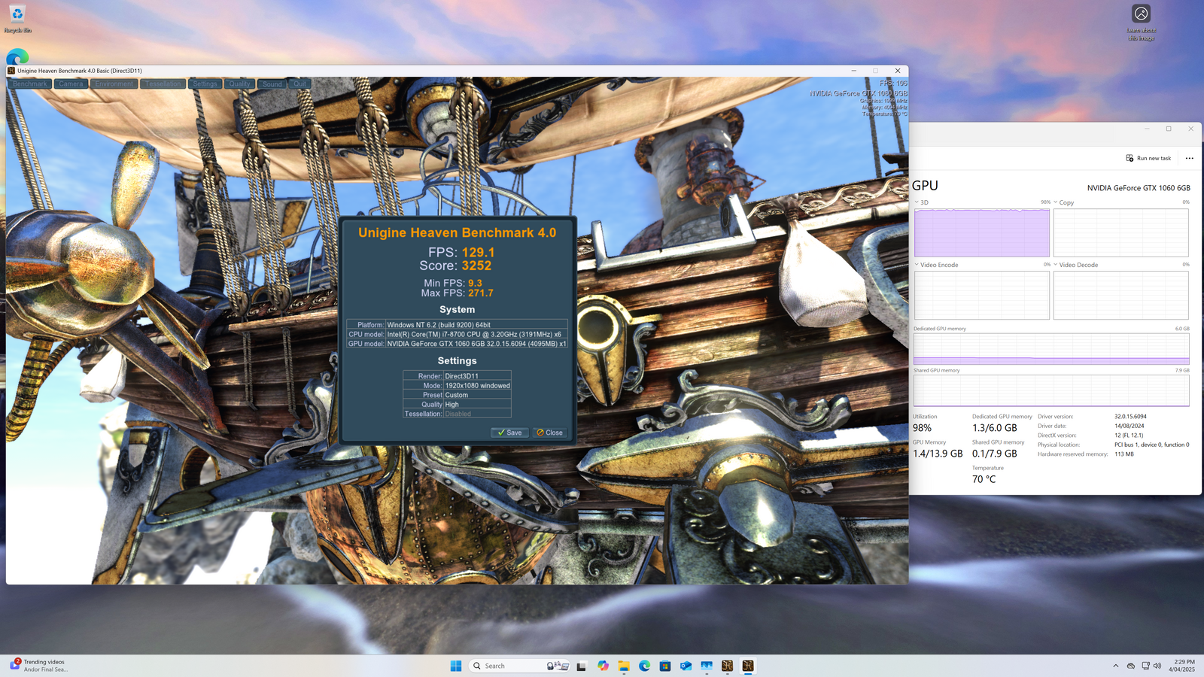This screenshot has height=677, width=1204.
Task: Open the Quality menu in Heaven
Action: click(x=239, y=83)
